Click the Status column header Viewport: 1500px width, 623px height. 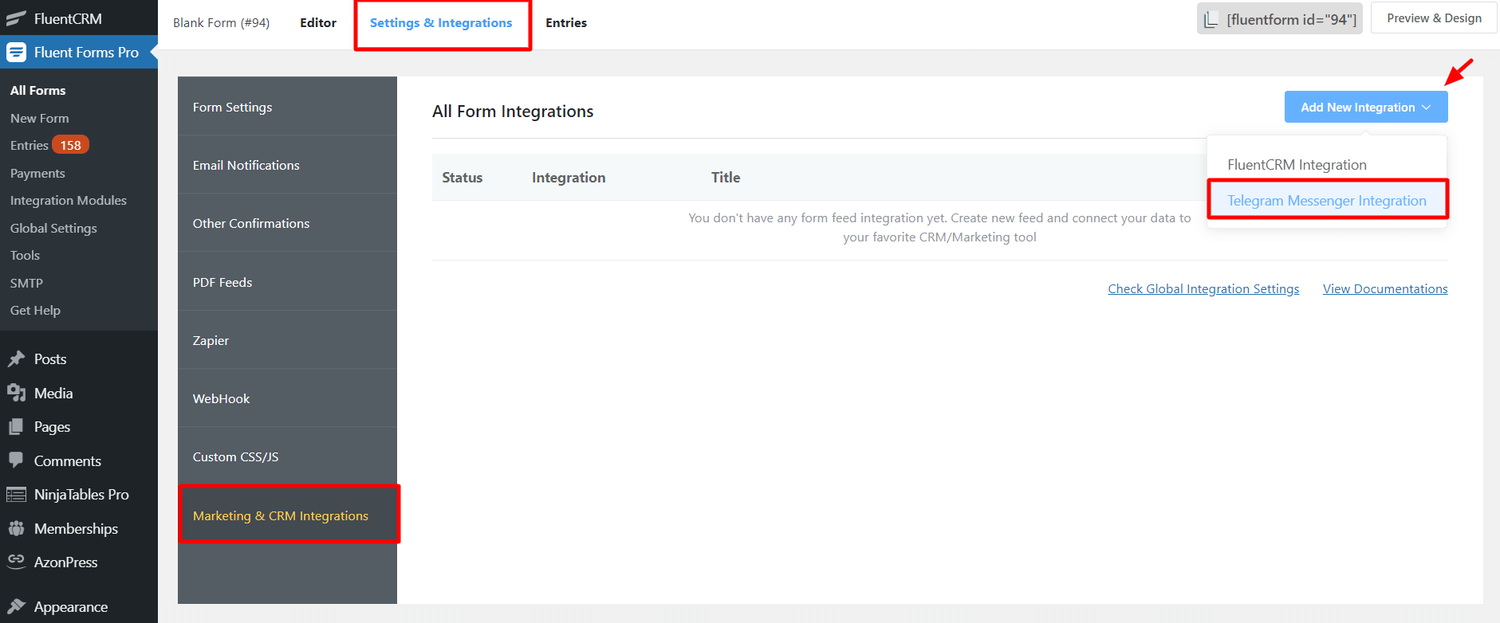[463, 178]
